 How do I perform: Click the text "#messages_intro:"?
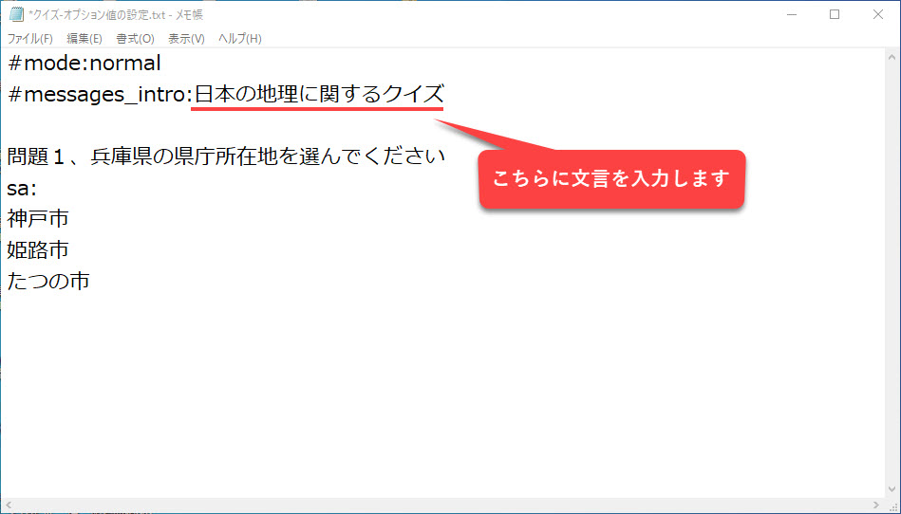point(100,95)
